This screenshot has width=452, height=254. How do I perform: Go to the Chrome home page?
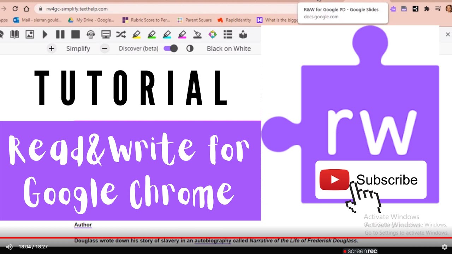coord(26,9)
